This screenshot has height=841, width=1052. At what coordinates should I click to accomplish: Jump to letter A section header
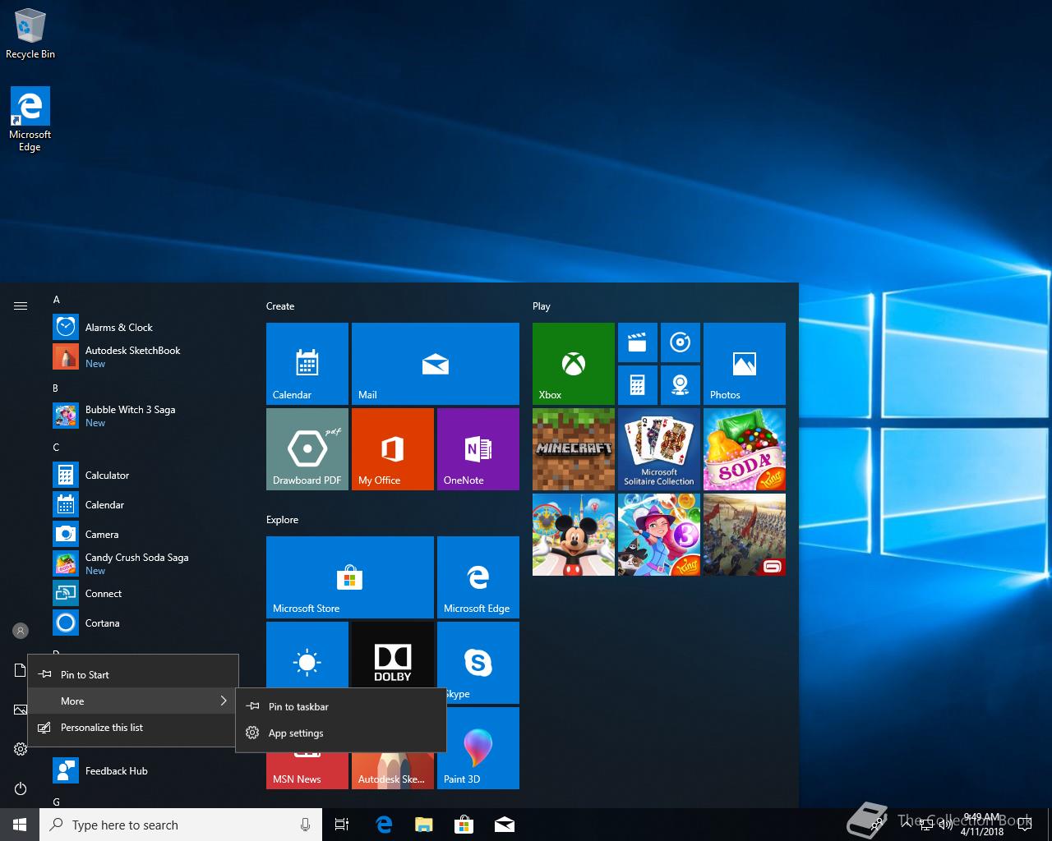pyautogui.click(x=57, y=300)
